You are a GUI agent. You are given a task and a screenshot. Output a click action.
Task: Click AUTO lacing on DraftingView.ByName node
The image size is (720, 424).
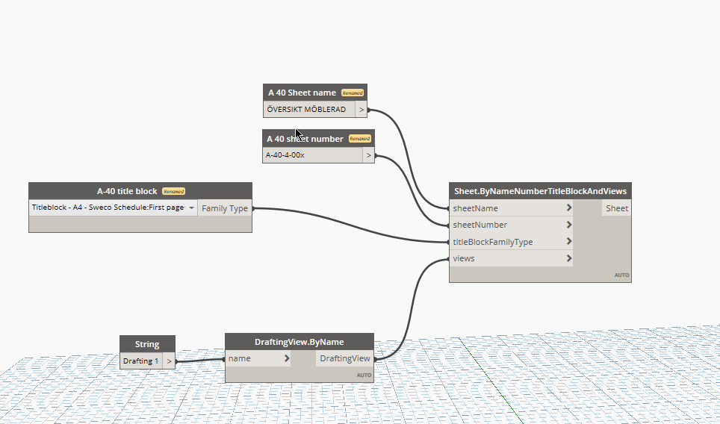[364, 375]
